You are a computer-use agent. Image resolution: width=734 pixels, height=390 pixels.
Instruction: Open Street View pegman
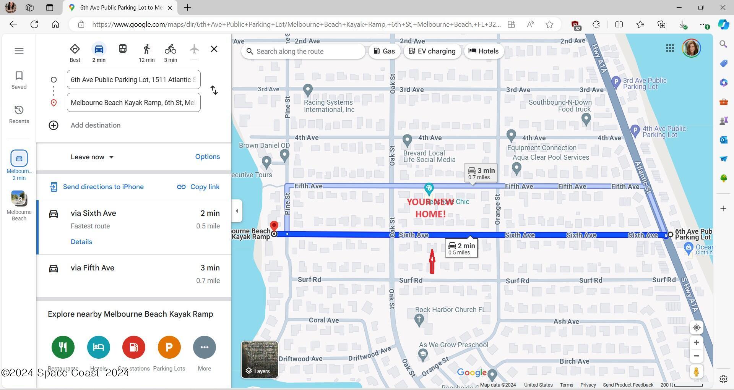(x=697, y=372)
